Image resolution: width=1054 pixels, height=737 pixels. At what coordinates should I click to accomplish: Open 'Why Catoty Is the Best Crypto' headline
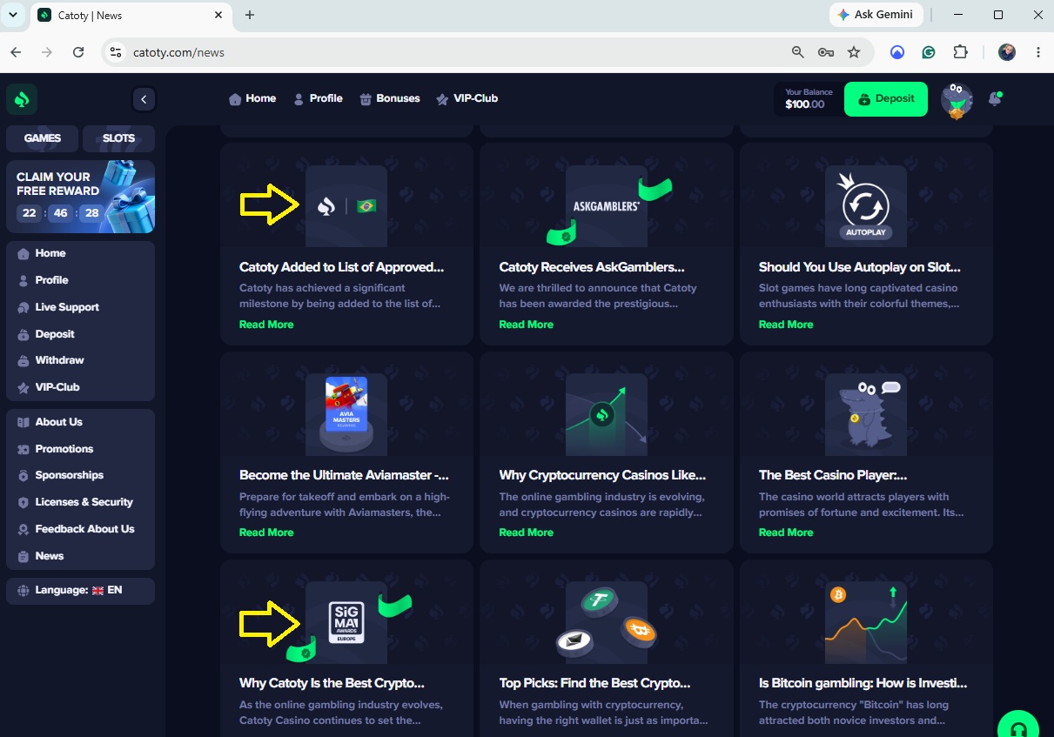(332, 683)
